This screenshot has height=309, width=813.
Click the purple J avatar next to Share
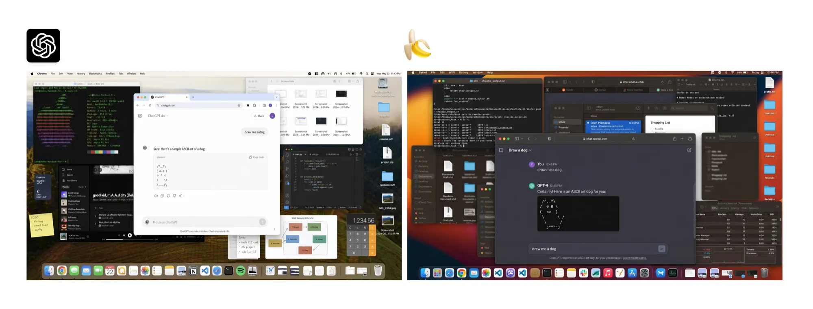click(272, 116)
